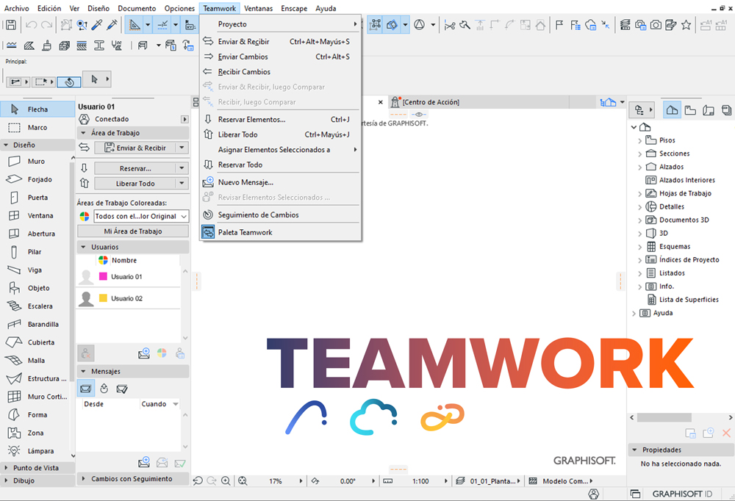This screenshot has width=735, height=501.
Task: Open the Ventanas menu
Action: 258,8
